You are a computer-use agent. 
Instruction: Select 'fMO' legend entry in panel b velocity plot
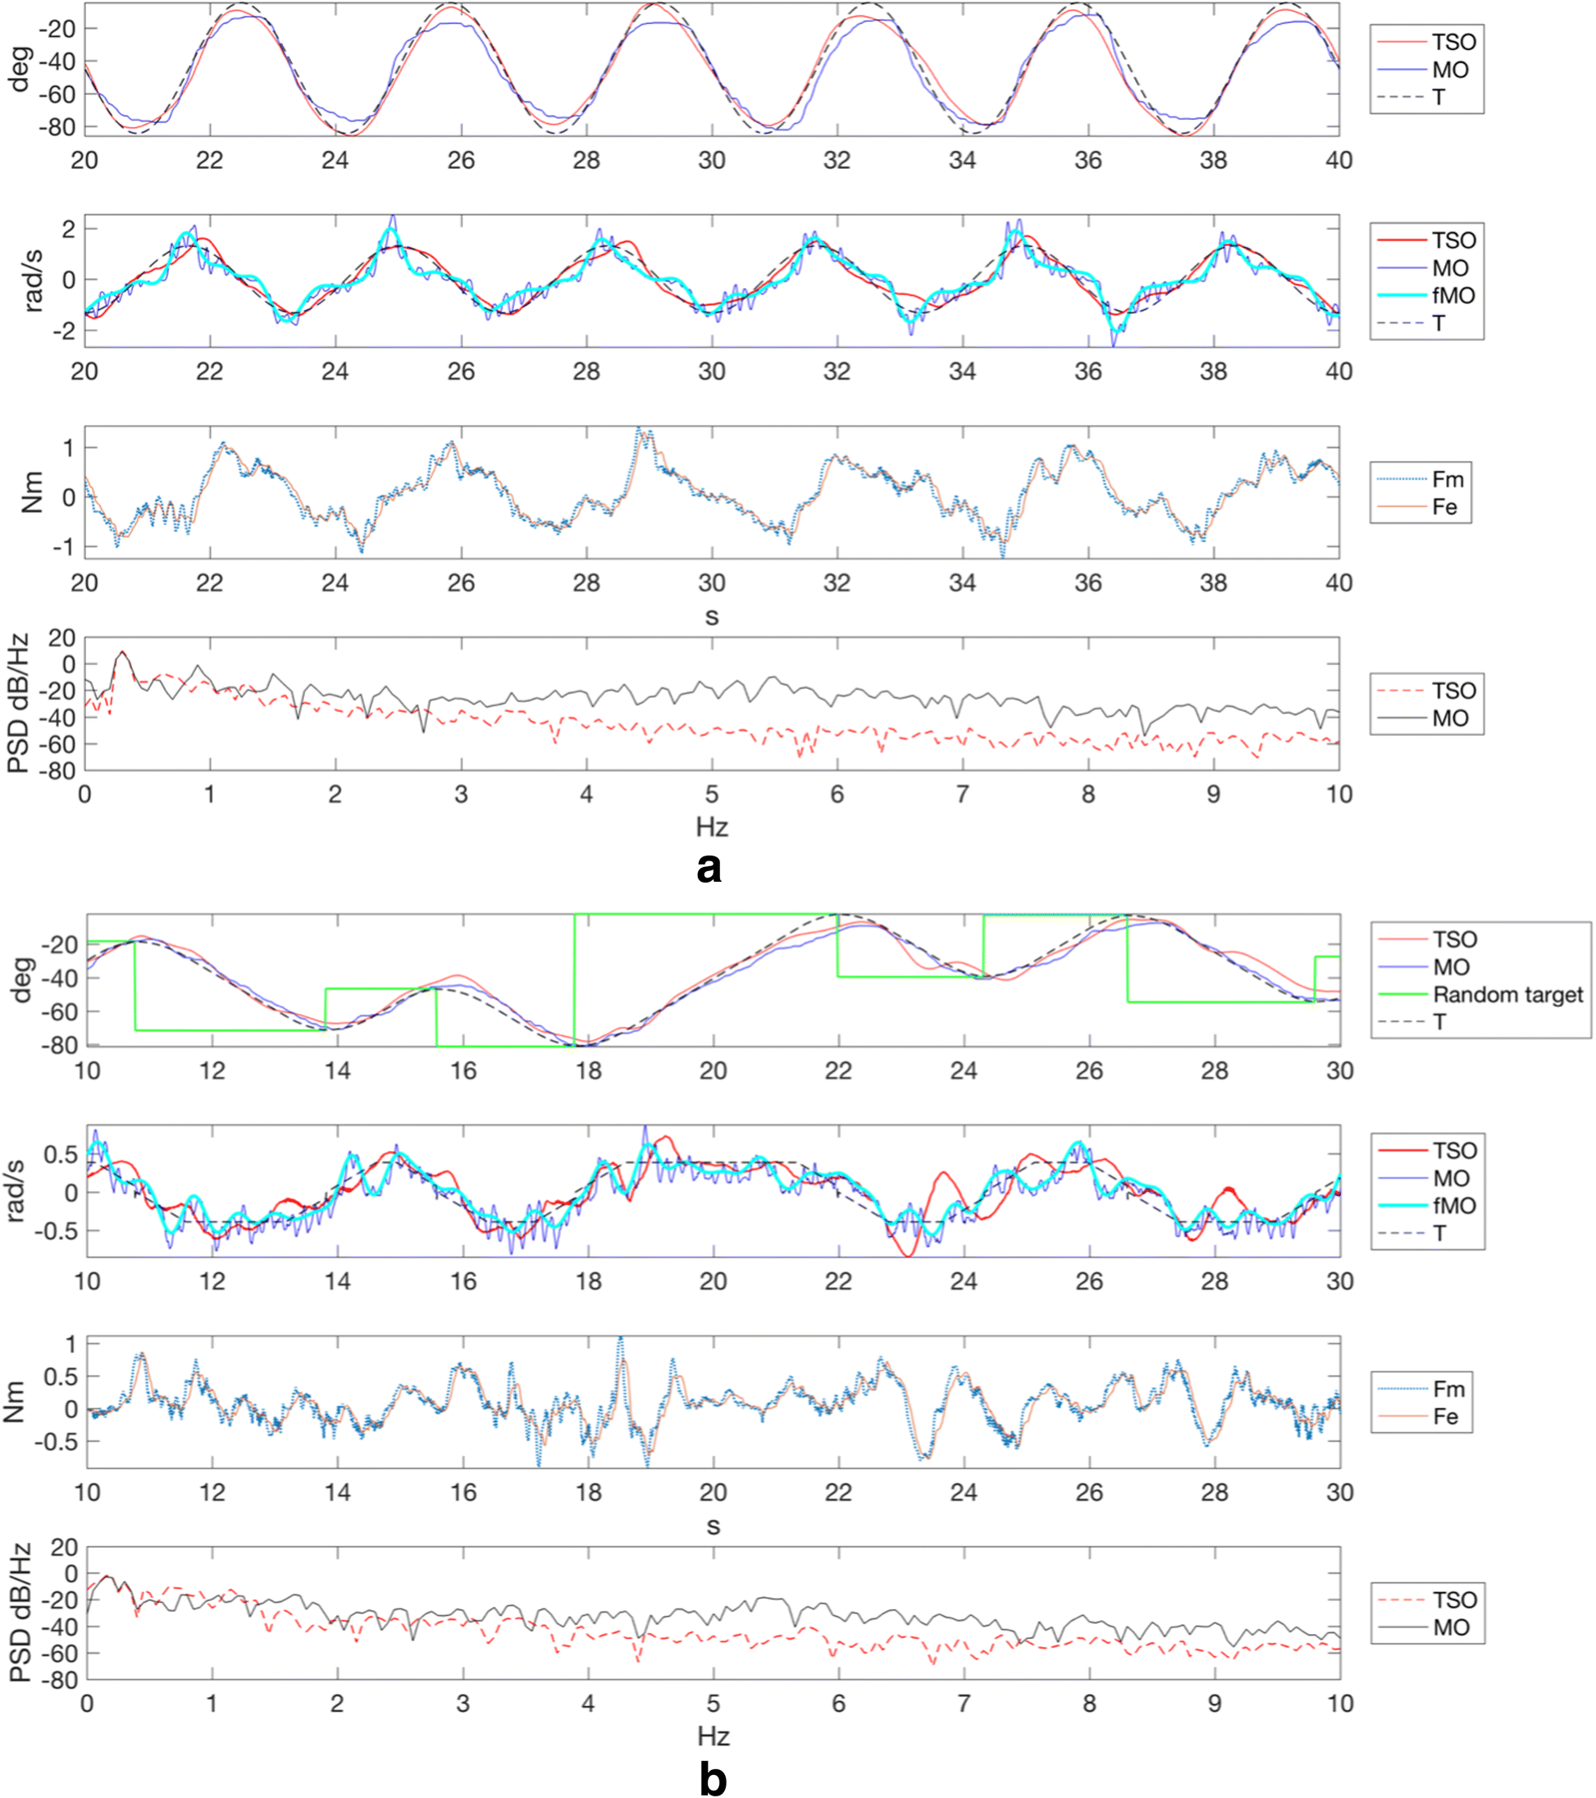[x=1427, y=1206]
